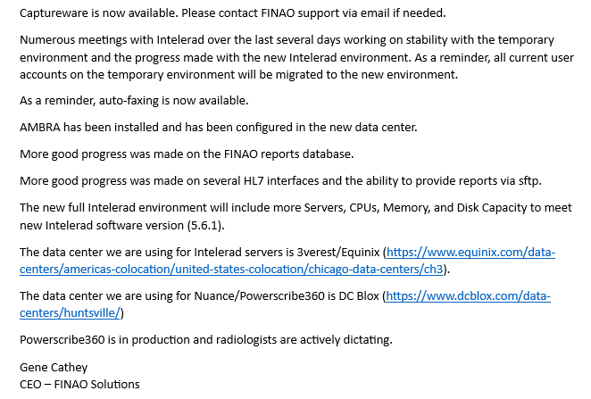Click 'accounts on the temporary environment' line

pyautogui.click(x=238, y=75)
